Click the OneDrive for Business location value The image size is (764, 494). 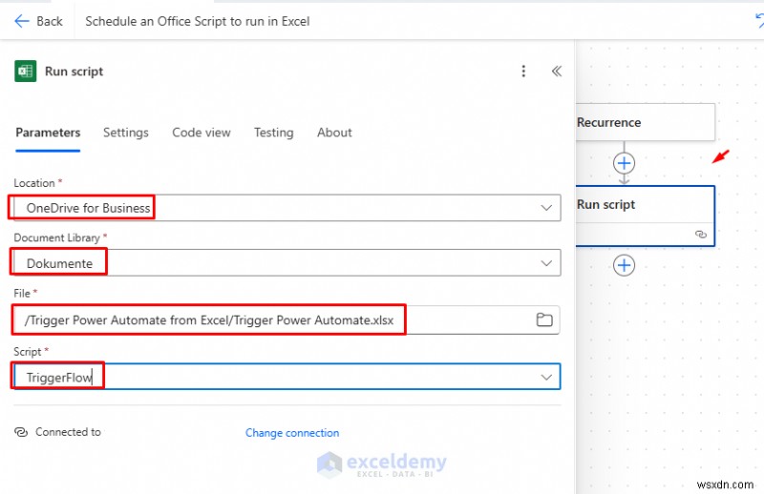pyautogui.click(x=88, y=208)
